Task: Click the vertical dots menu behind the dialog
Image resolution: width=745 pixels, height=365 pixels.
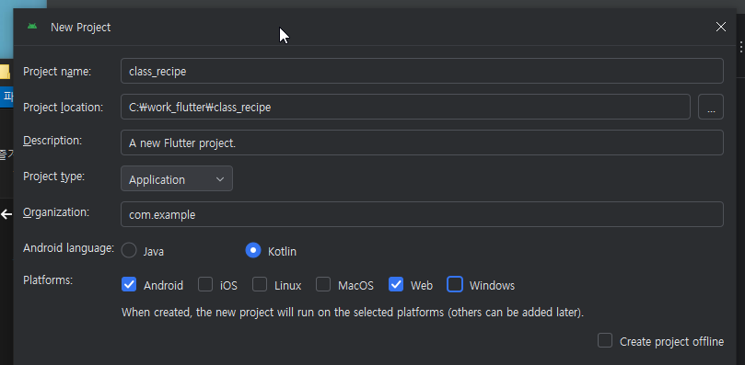Action: point(741,46)
